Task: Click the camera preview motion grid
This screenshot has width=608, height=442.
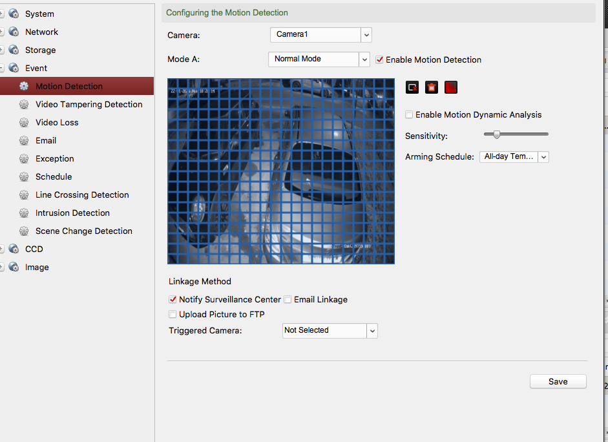Action: coord(280,171)
